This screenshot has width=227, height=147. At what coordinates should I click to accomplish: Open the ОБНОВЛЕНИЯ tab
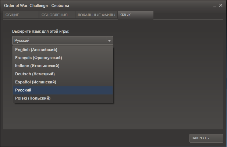[57, 15]
